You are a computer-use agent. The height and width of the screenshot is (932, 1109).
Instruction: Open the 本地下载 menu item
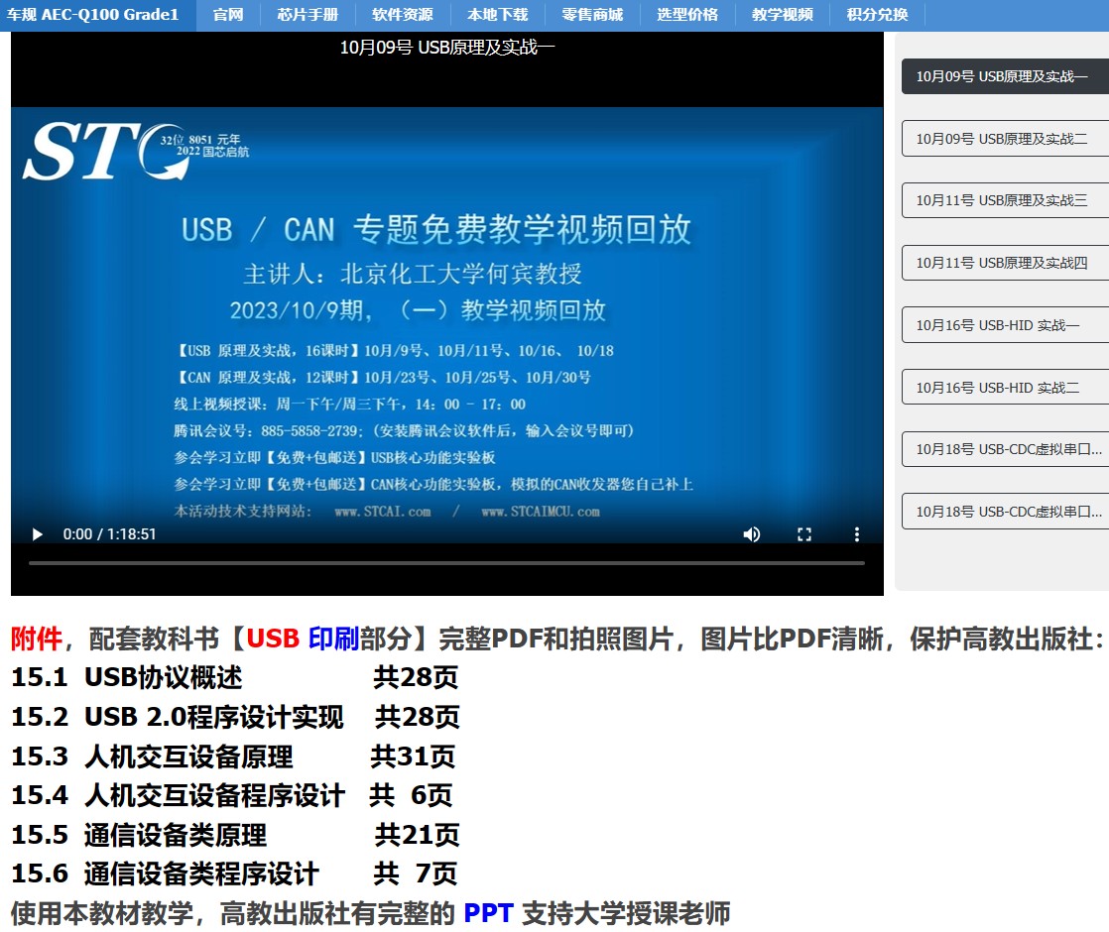coord(497,15)
